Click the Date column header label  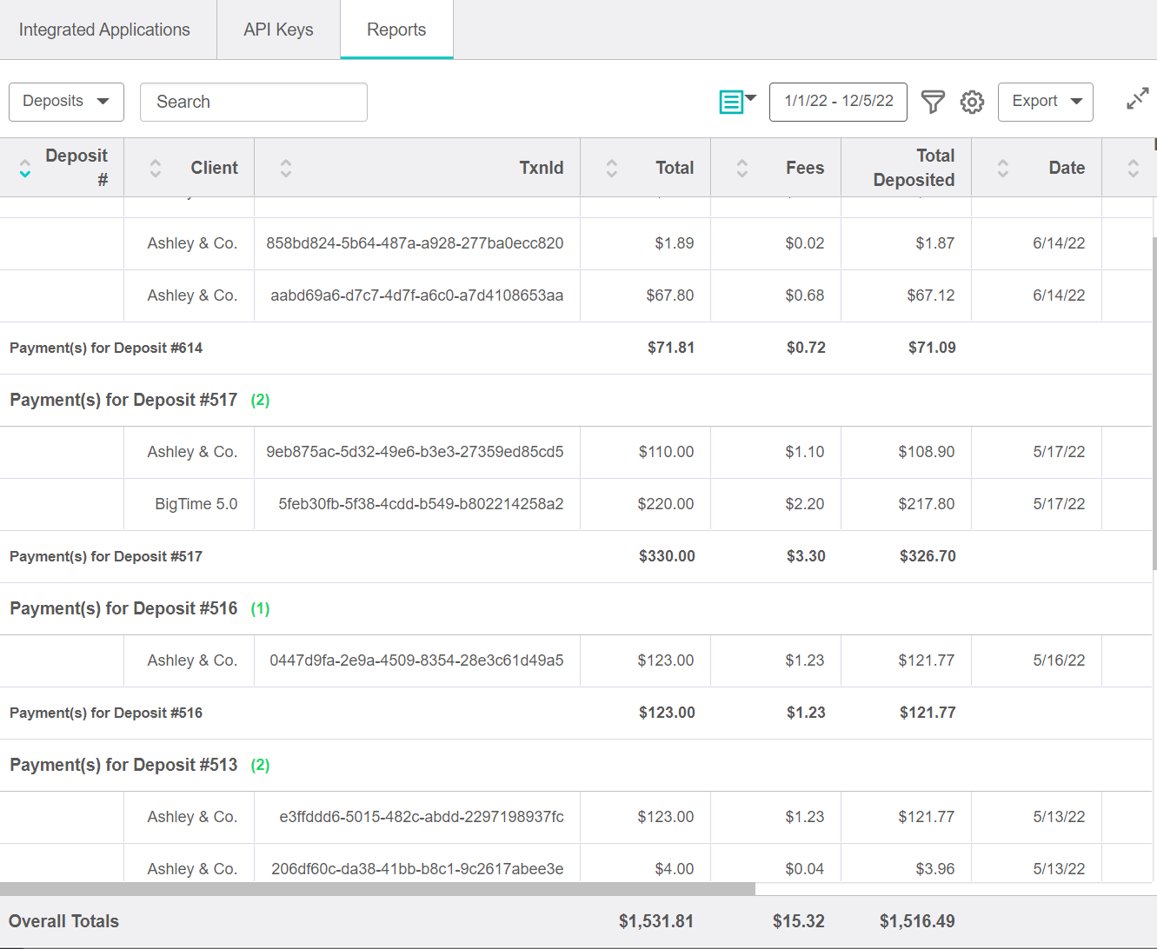(1067, 168)
